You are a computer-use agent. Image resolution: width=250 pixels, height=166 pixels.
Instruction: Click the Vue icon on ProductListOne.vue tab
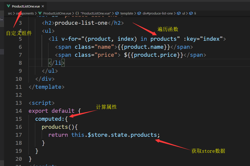[8, 6]
